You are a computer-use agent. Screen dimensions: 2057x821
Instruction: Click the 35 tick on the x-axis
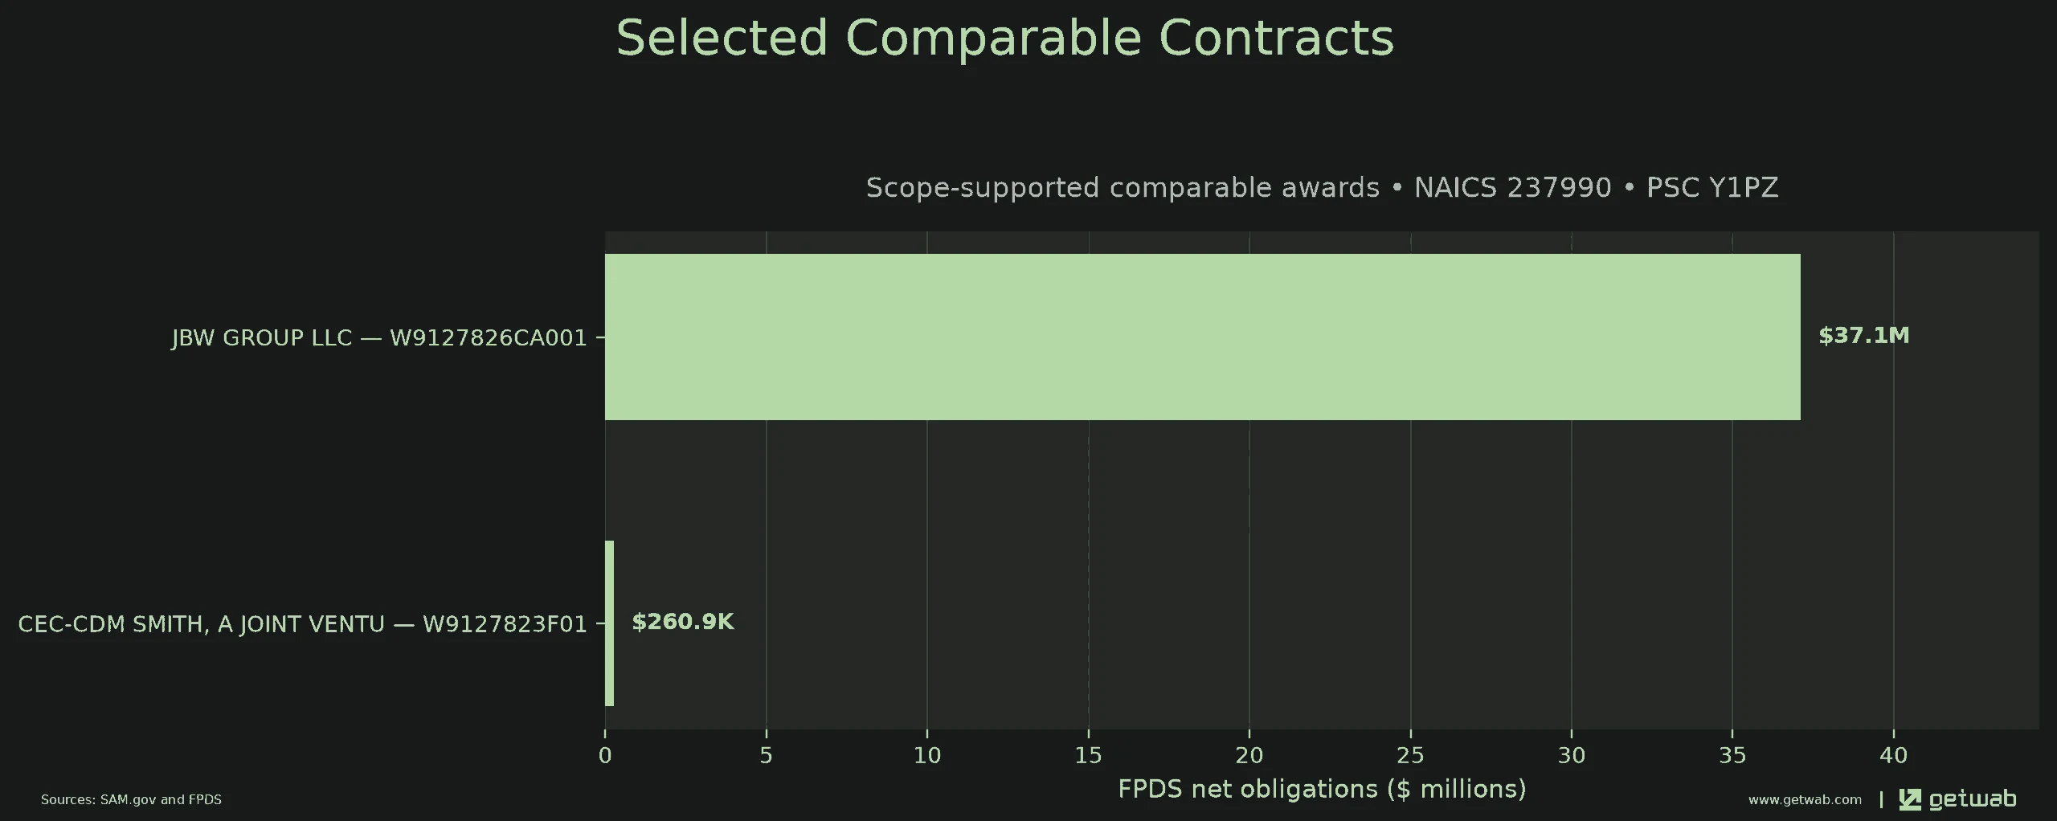(x=1732, y=755)
